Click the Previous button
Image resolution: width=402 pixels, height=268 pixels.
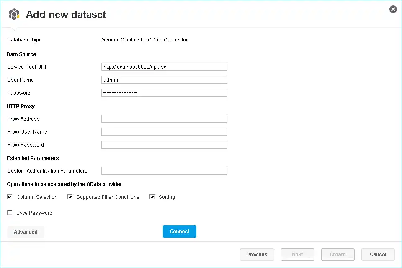pyautogui.click(x=257, y=254)
